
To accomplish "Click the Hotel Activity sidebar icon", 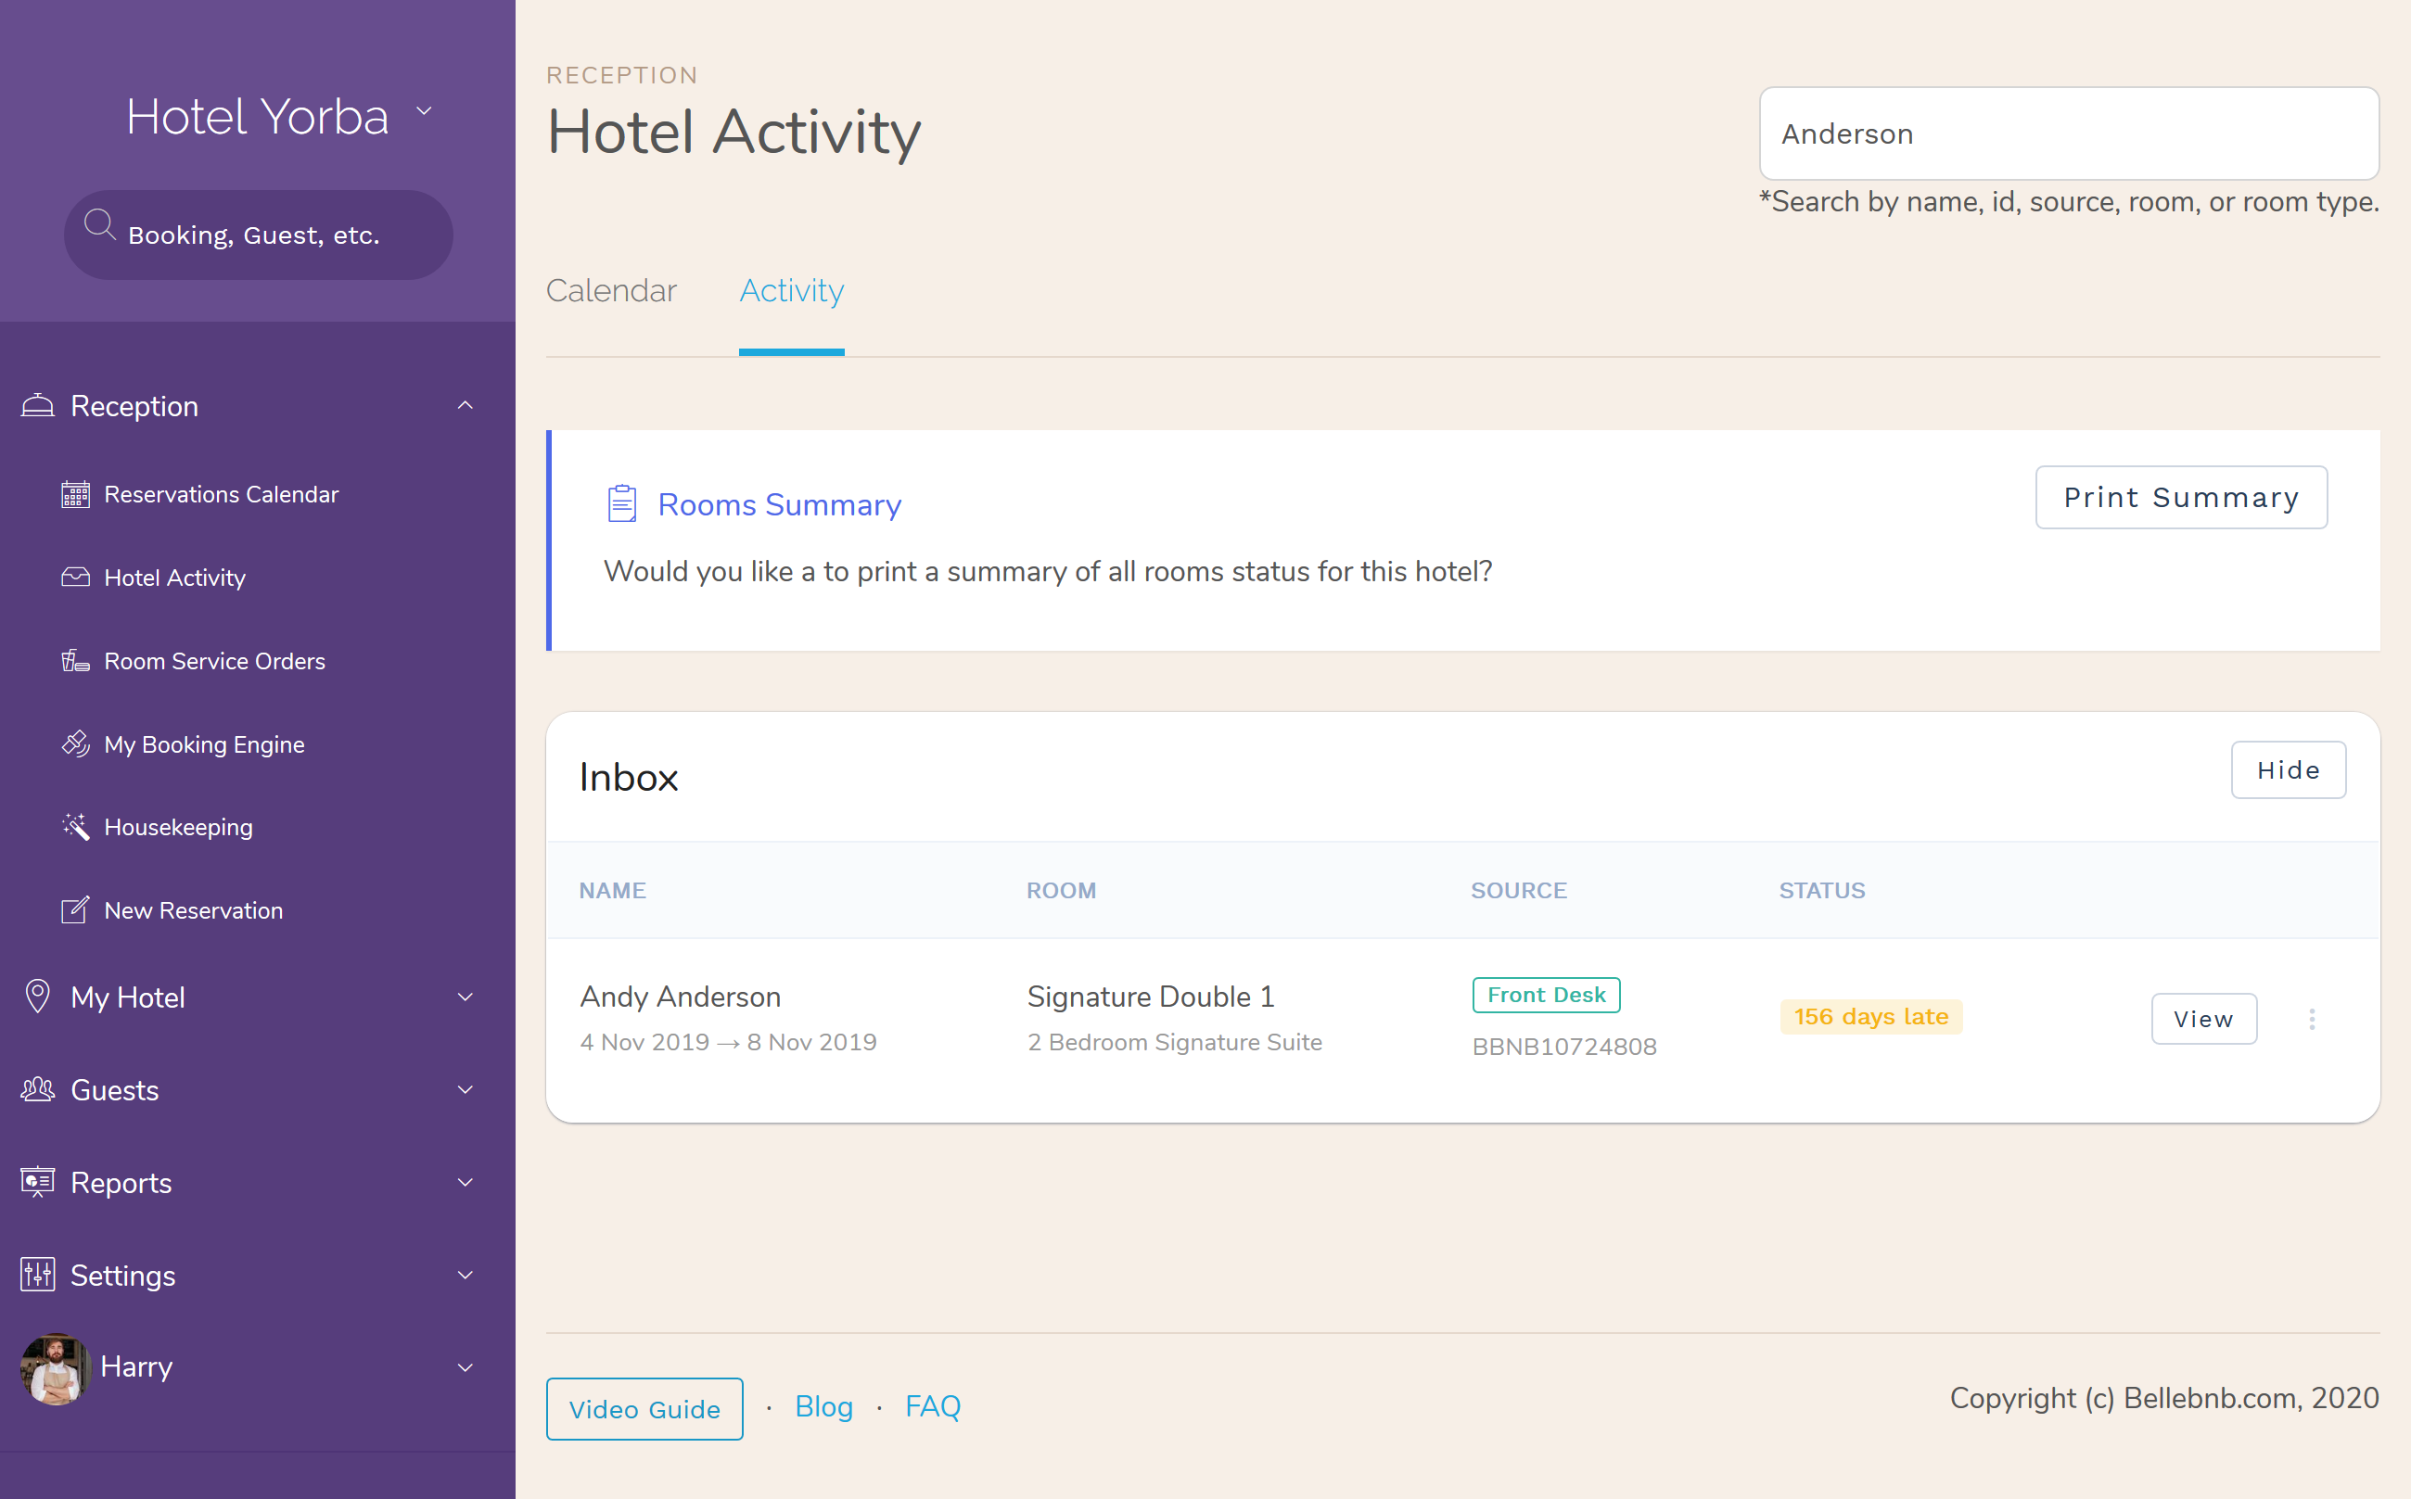I will [x=74, y=577].
